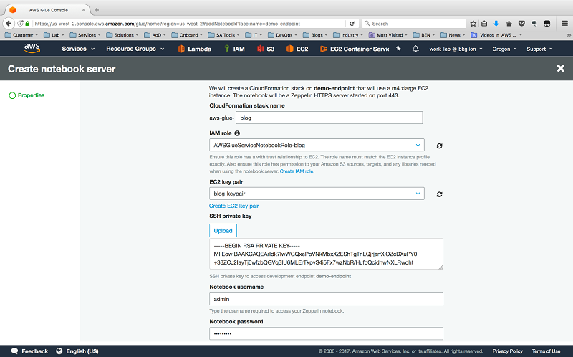Open the work-lab @ bkglion account menu
Image resolution: width=573 pixels, height=357 pixels.
pyautogui.click(x=456, y=49)
